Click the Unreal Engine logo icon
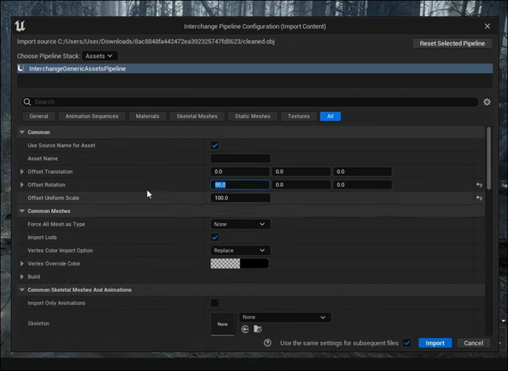The height and width of the screenshot is (371, 508). pyautogui.click(x=20, y=26)
